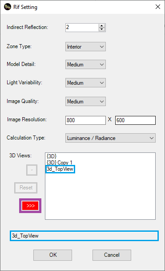Click the minus remove view button

[x=32, y=170]
